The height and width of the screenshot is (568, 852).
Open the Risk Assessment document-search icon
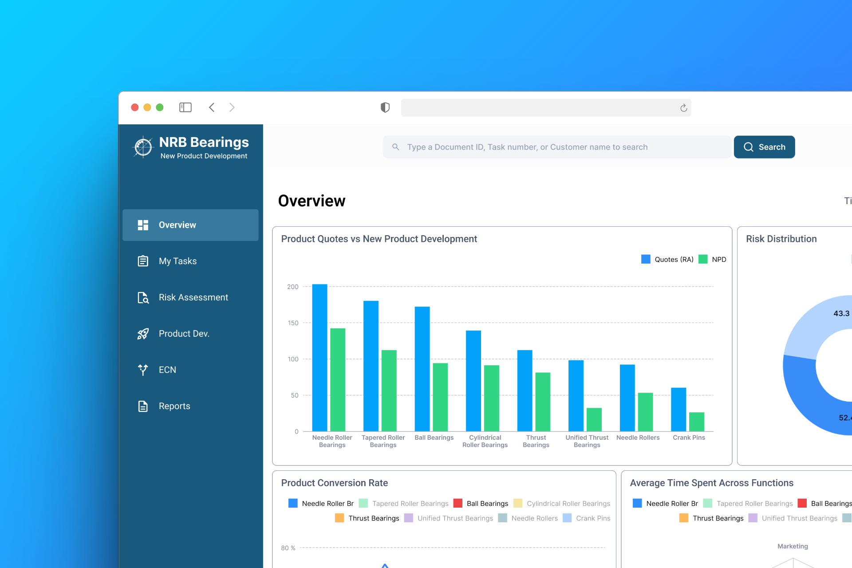click(x=143, y=297)
